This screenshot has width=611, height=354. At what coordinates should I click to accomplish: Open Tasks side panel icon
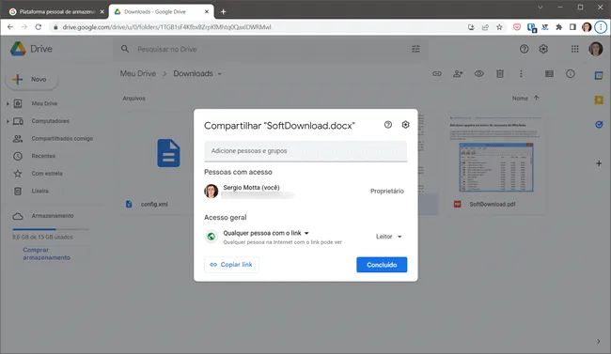click(x=599, y=125)
